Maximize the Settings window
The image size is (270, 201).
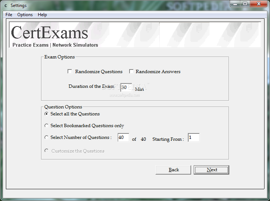pos(245,4)
